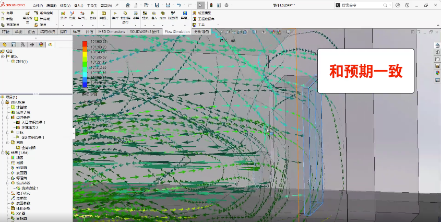
Task: Click the Undo arrow icon
Action: (178, 5)
